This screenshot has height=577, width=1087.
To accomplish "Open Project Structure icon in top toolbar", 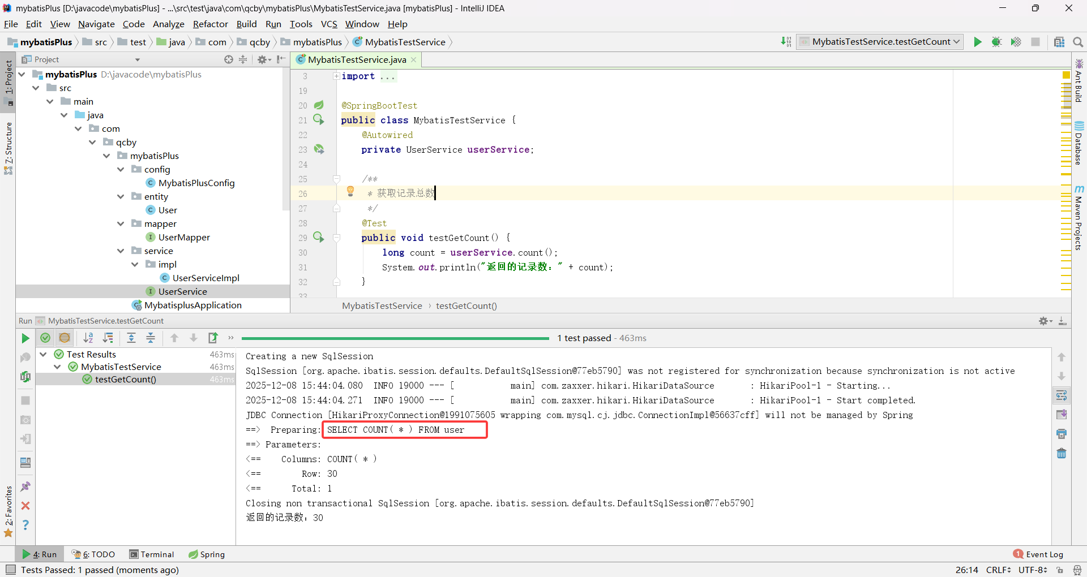I will coord(1059,42).
